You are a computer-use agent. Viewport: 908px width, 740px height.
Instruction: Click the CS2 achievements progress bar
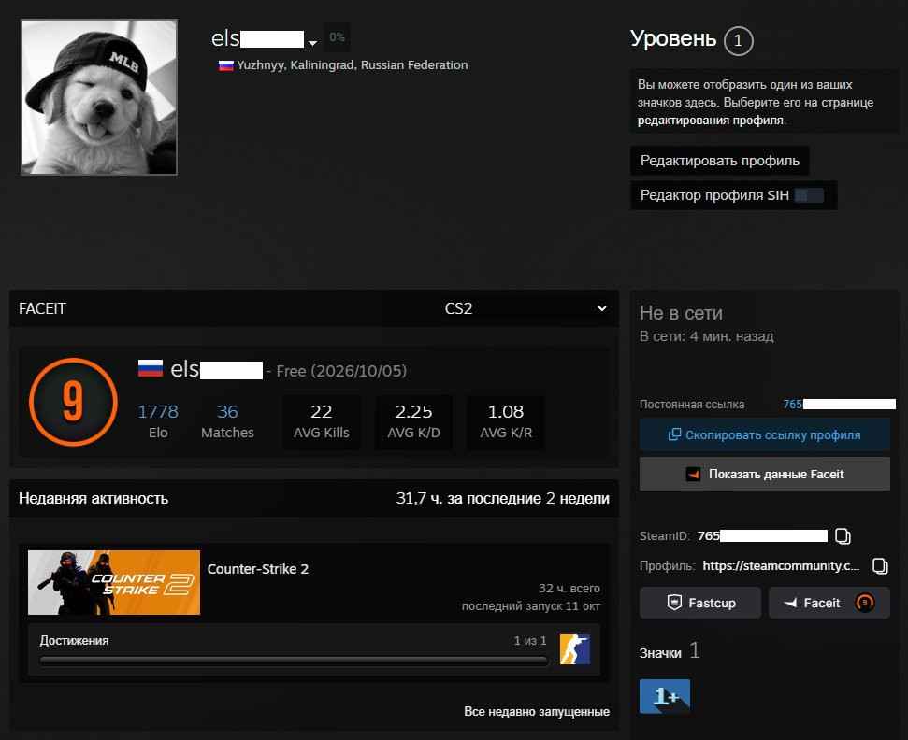(x=294, y=661)
